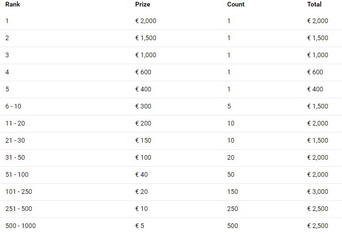
Task: Click the € 400 total for rank 5
Action: pos(315,89)
